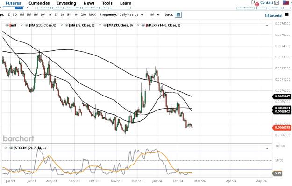Image resolution: width=292 pixels, height=186 pixels.
Task: Set chart range to 1Y
Action: click(x=50, y=14)
